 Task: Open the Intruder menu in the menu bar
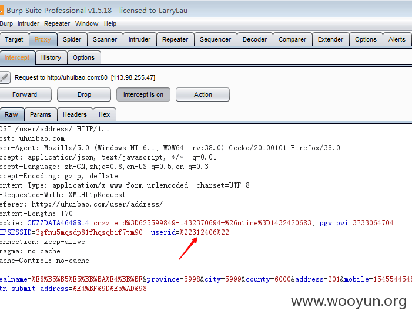28,23
